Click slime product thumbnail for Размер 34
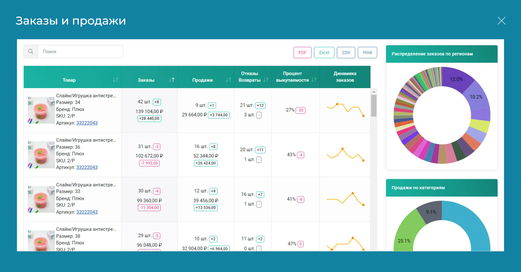521x272 pixels. (x=41, y=110)
